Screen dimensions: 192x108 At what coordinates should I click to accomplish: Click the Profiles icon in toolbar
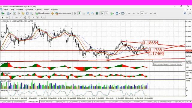click(8, 13)
